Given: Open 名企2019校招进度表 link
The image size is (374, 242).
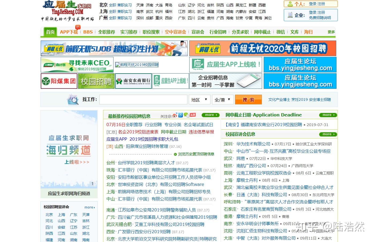Looking at the screenshot, I should point(138,132).
